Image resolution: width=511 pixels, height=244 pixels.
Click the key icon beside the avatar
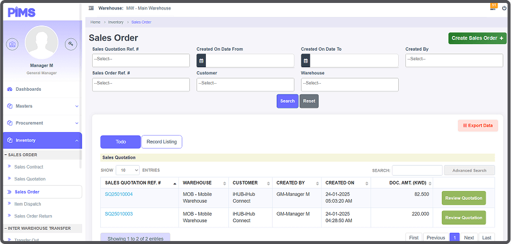pyautogui.click(x=71, y=44)
